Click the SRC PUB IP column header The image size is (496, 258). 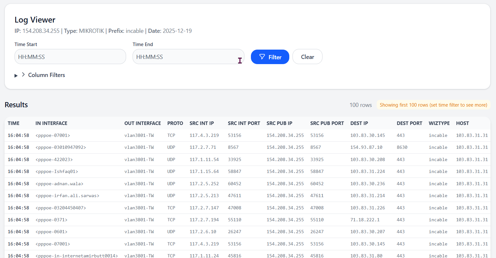279,123
